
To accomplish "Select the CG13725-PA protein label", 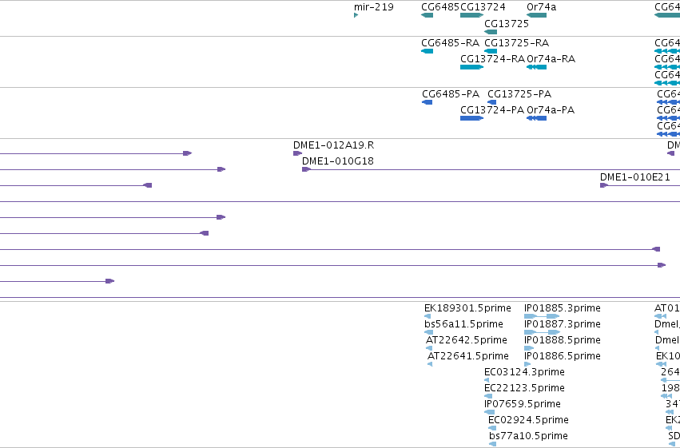I will pos(519,94).
